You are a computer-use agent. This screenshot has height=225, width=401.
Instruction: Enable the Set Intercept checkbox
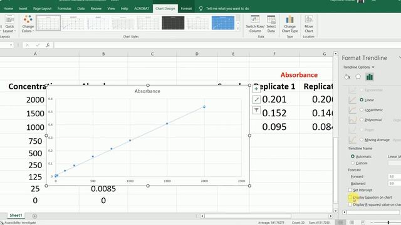point(350,190)
